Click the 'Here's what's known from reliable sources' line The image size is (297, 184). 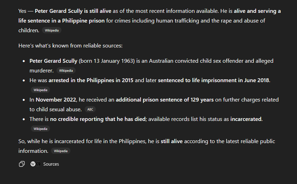click(70, 46)
